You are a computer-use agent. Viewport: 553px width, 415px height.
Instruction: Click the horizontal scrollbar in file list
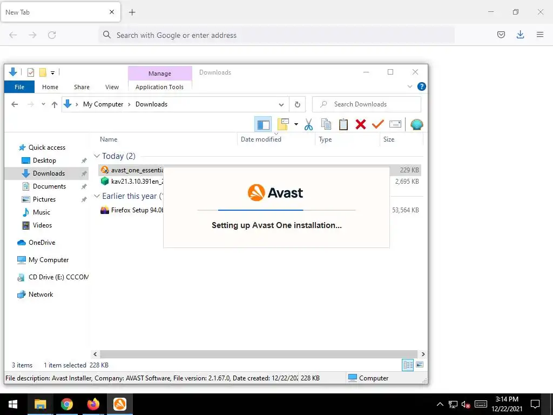point(259,354)
